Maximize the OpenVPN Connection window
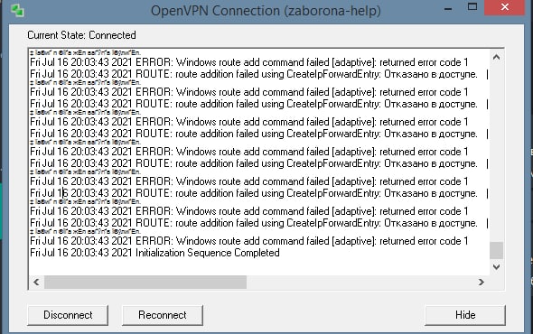The height and width of the screenshot is (334, 533). [472, 7]
